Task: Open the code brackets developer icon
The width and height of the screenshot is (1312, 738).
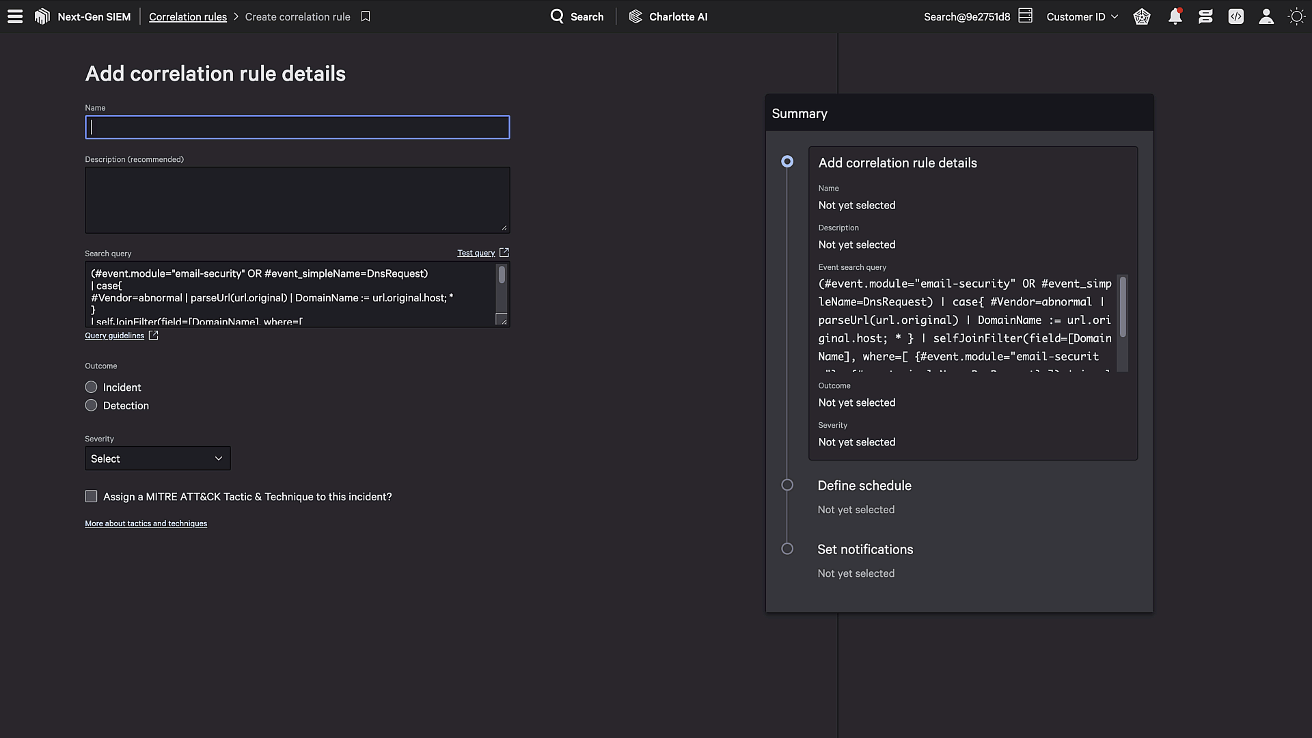Action: pos(1235,16)
